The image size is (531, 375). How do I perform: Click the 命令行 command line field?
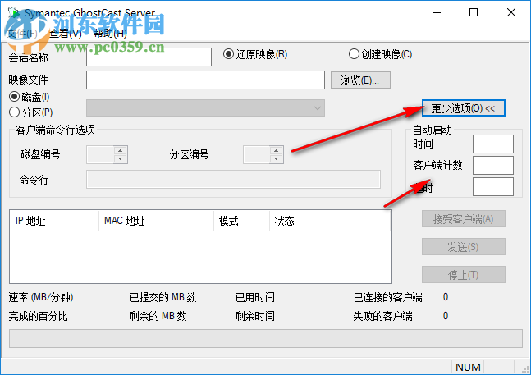click(233, 180)
